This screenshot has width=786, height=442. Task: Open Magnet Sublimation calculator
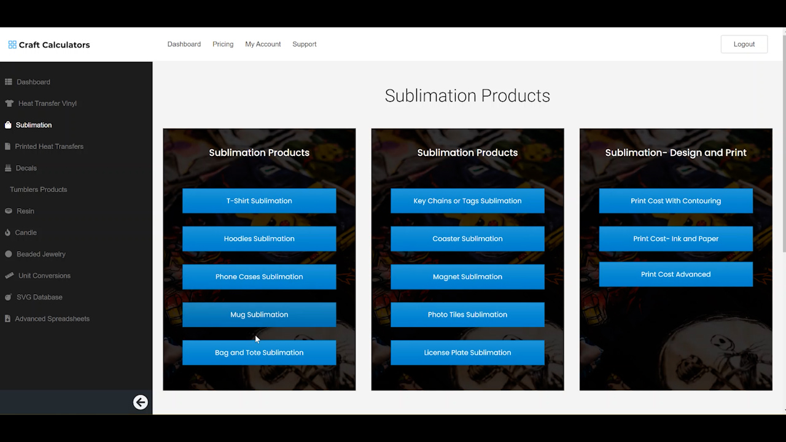pyautogui.click(x=467, y=277)
